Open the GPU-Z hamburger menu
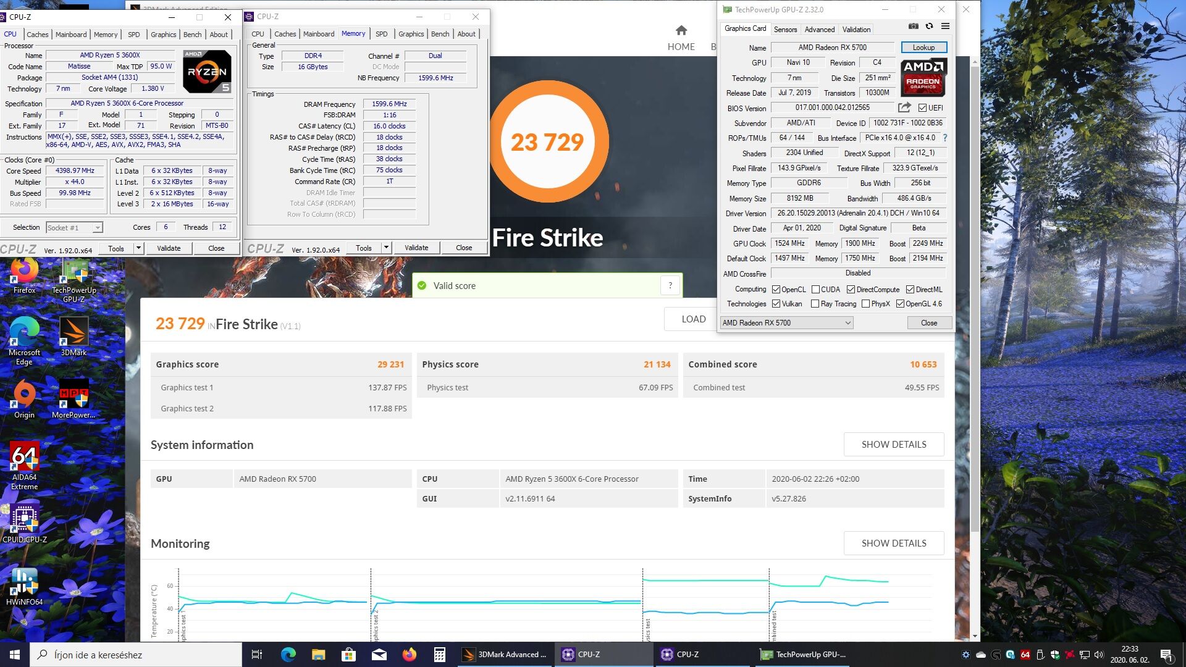 click(x=945, y=27)
